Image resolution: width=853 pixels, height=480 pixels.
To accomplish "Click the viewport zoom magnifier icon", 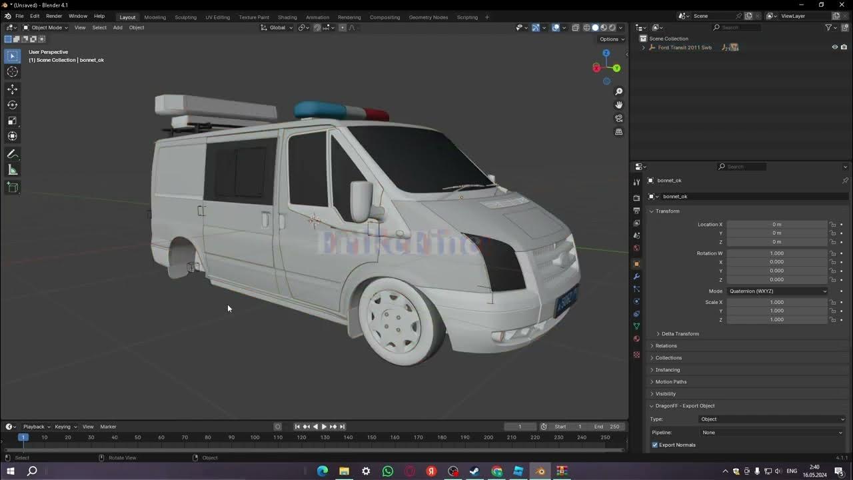I will [x=619, y=91].
